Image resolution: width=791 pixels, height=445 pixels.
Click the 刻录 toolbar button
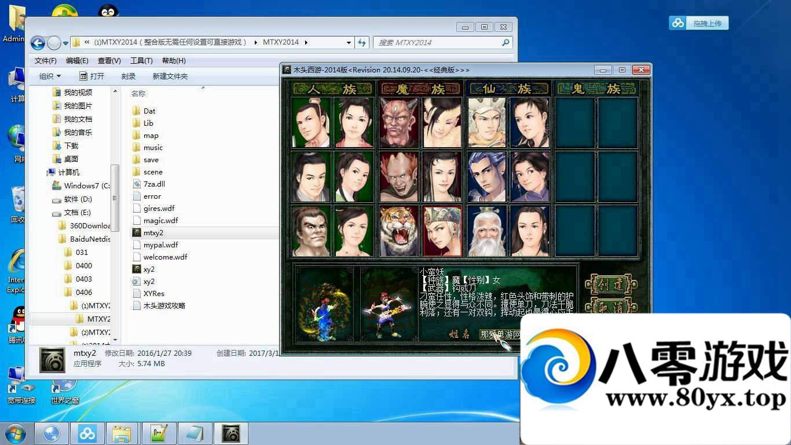[x=129, y=76]
